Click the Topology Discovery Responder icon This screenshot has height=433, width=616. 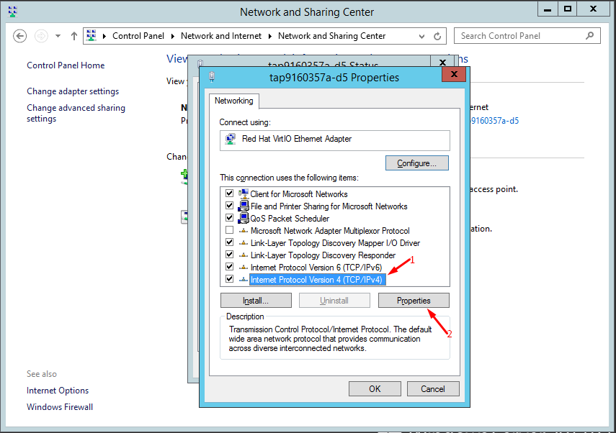pyautogui.click(x=244, y=255)
